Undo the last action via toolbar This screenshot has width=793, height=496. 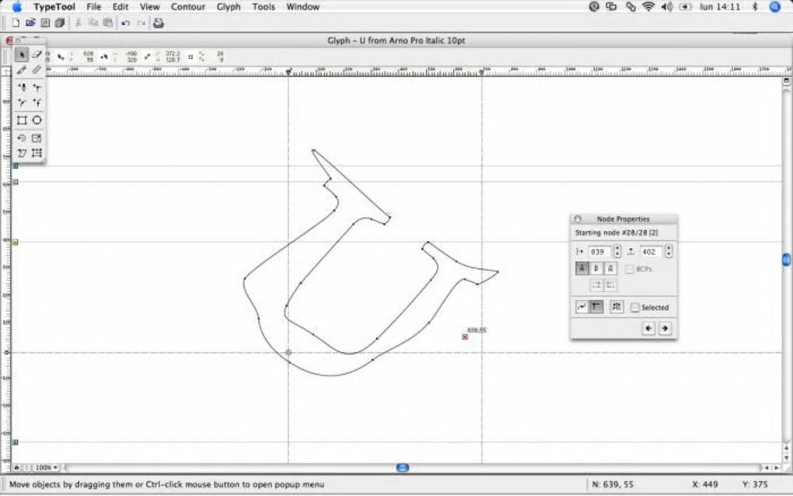126,23
